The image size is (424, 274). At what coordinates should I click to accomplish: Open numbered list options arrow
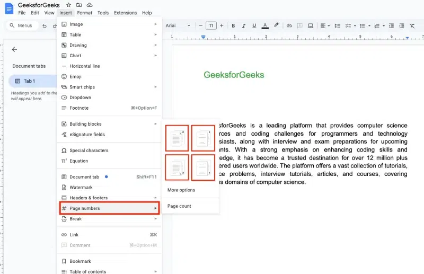click(384, 26)
